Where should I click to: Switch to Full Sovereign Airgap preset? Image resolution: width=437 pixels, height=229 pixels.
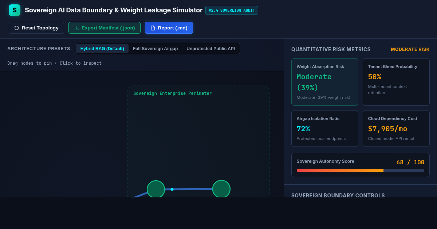pos(155,49)
